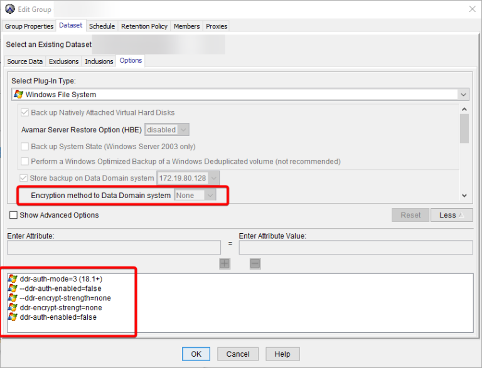Open the Exclusions sub-tab

pos(64,61)
